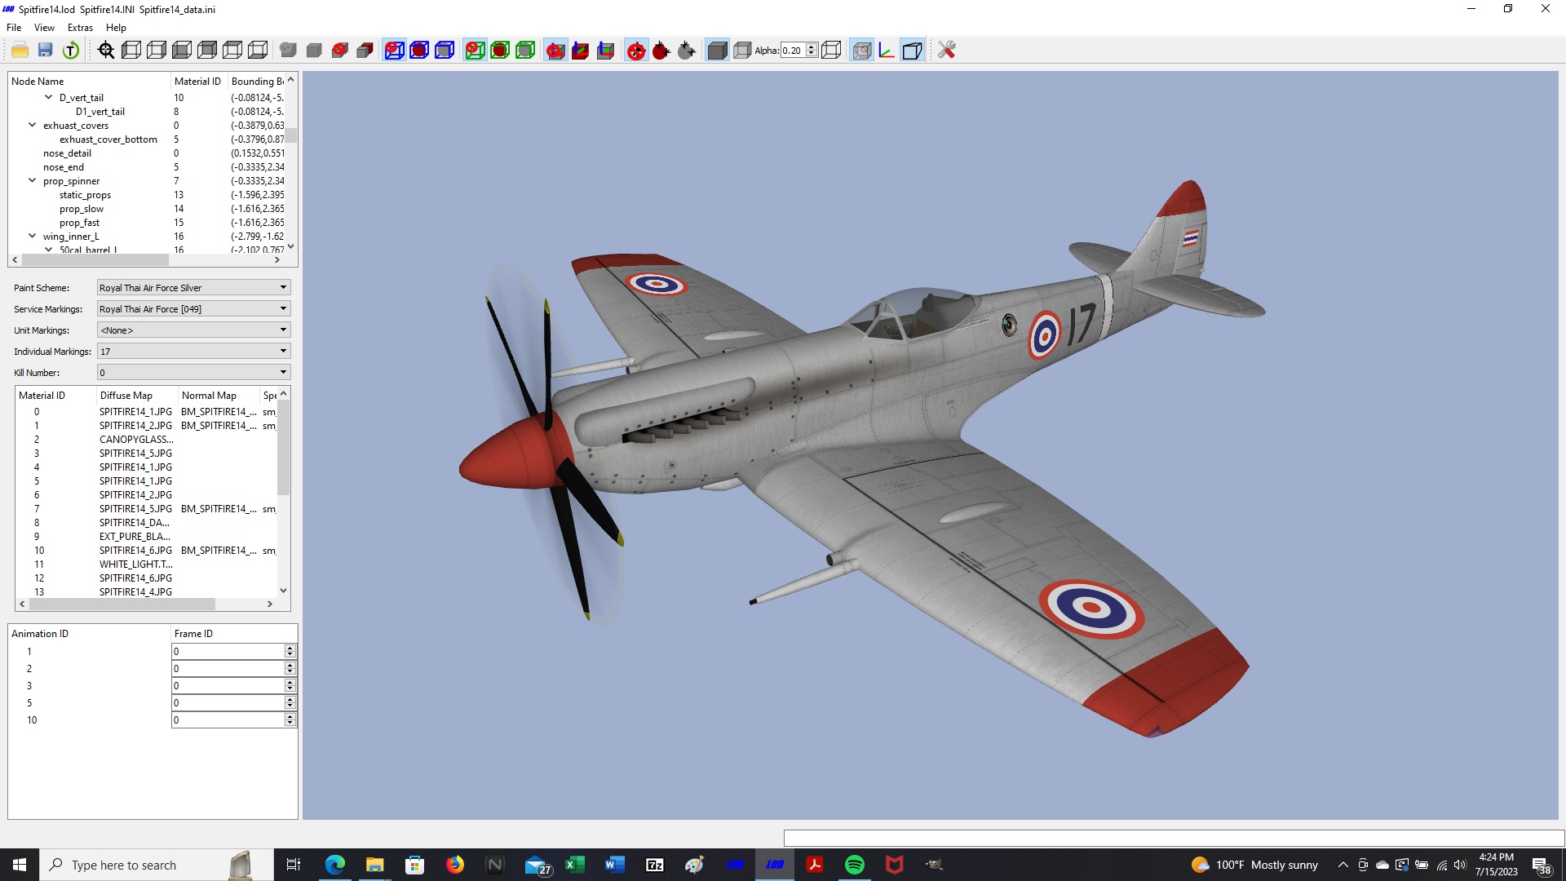Select the blue wireframe cube with grey fill

[445, 51]
